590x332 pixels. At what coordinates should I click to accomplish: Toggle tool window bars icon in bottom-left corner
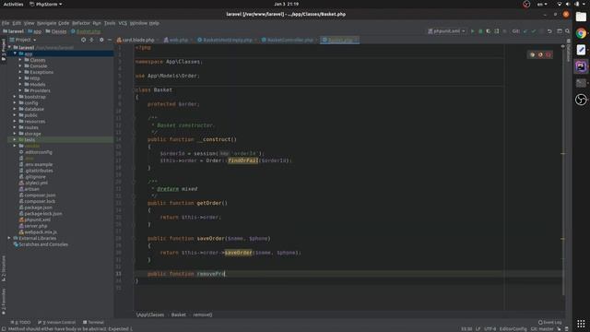(4, 328)
